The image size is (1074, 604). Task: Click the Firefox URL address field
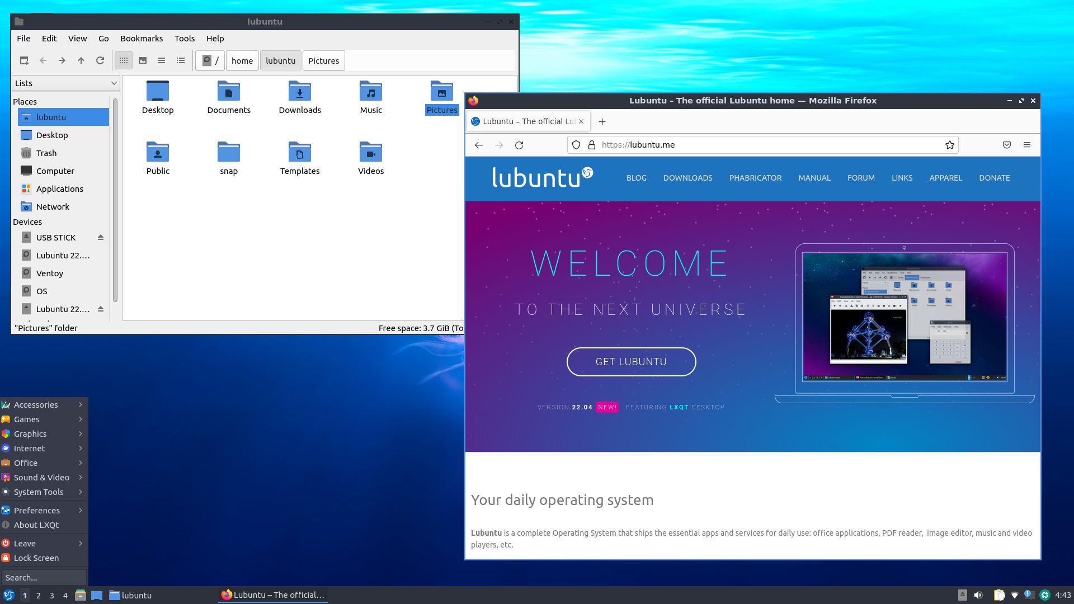pos(763,145)
